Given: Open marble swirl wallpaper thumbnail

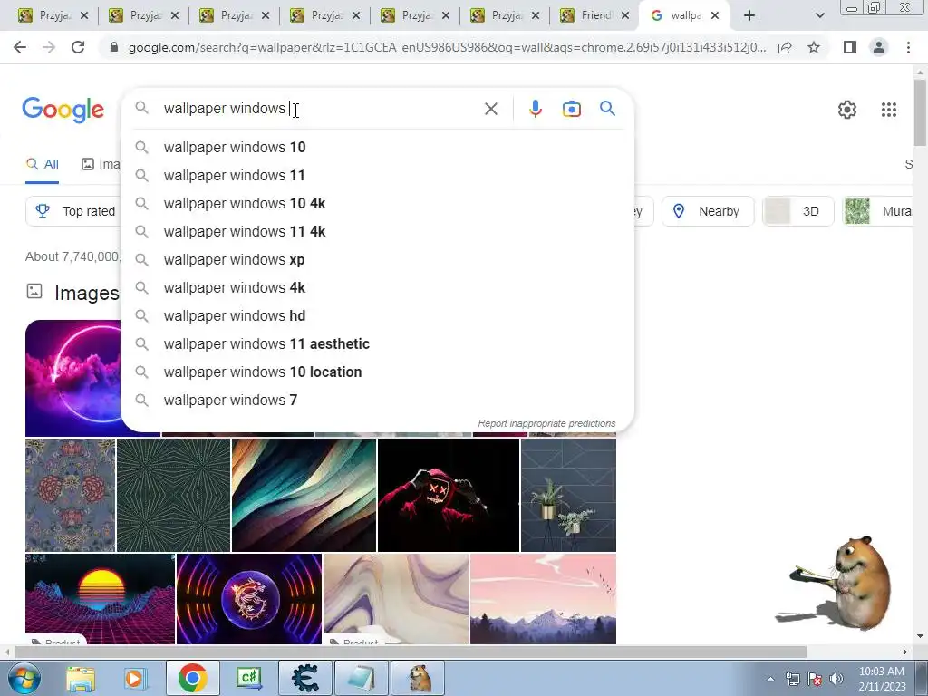Looking at the screenshot, I should pos(396,599).
